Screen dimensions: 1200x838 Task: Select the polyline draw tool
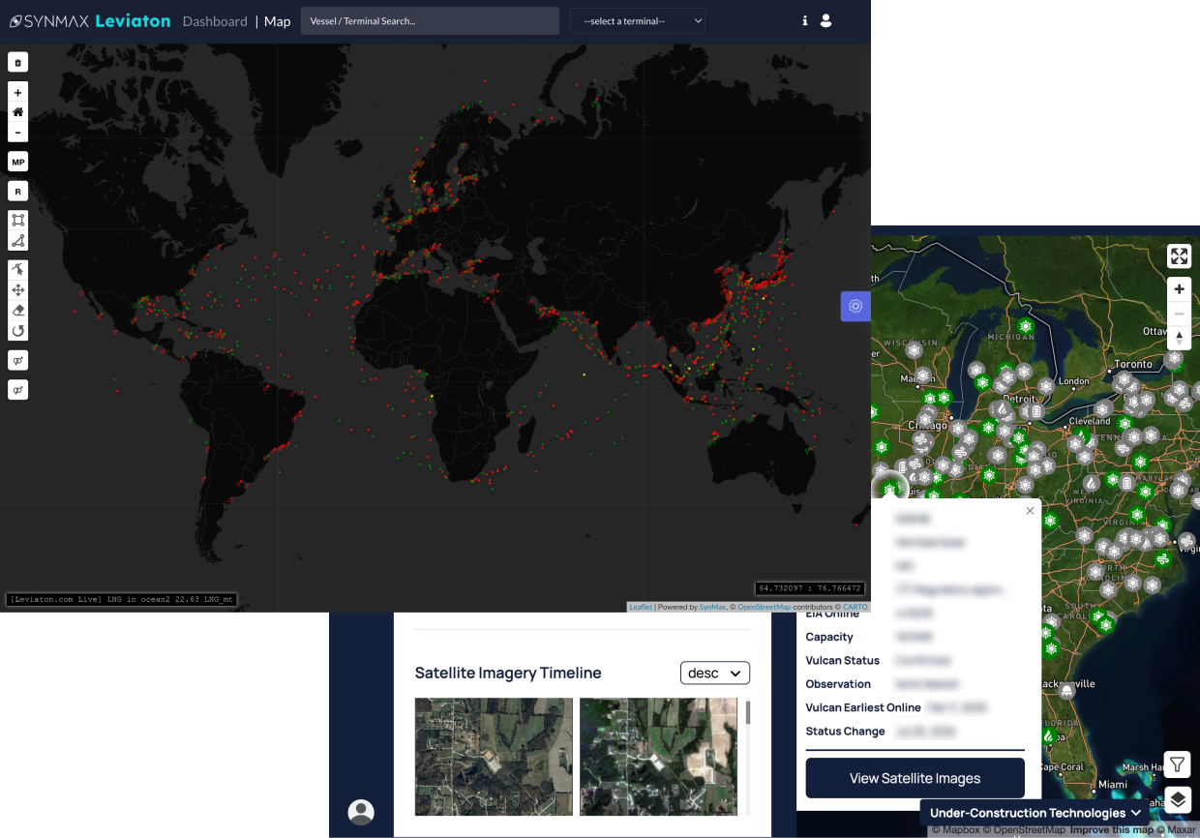click(17, 241)
